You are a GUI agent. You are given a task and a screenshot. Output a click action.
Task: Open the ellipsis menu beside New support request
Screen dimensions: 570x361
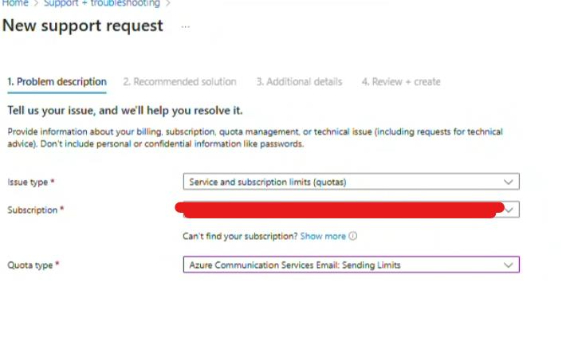tap(186, 26)
